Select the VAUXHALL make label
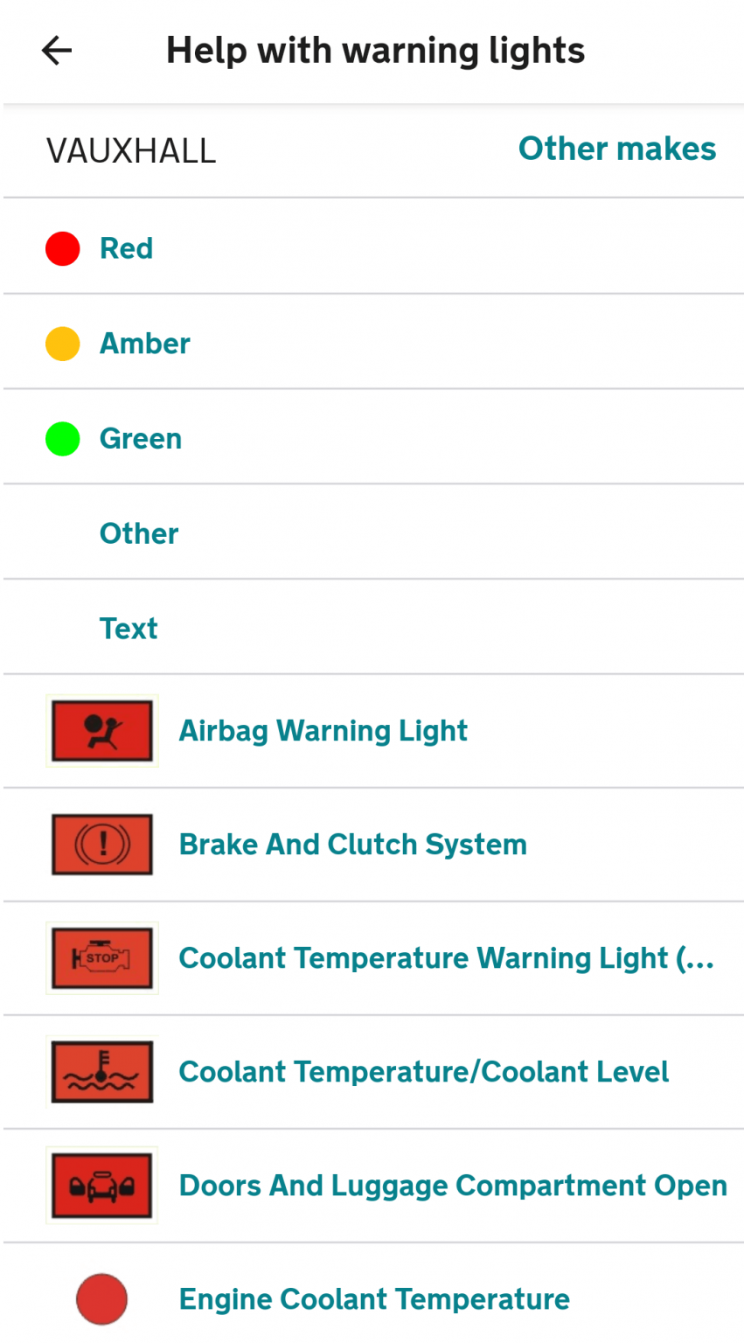The width and height of the screenshot is (744, 1343). point(131,151)
